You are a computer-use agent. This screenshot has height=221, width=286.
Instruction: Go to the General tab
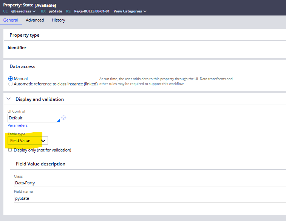click(x=11, y=20)
